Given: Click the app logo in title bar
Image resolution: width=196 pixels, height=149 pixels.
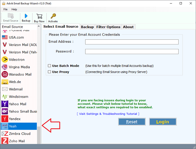Looking at the screenshot, I should coord(4,3).
